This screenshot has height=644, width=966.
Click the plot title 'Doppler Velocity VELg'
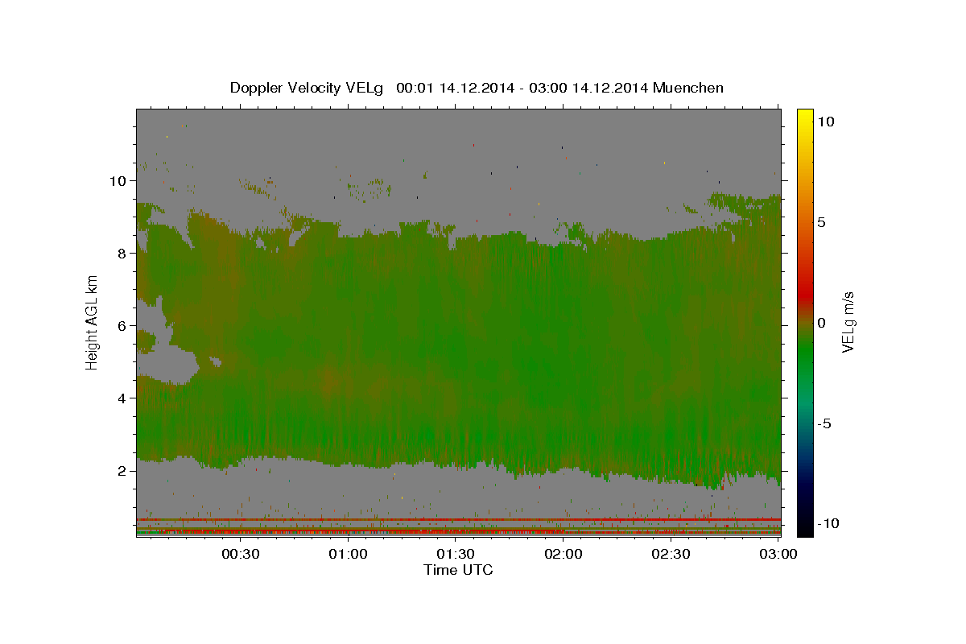click(x=307, y=88)
